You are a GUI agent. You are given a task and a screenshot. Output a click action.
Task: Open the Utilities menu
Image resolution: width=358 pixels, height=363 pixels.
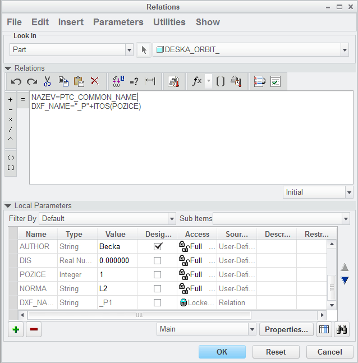tap(169, 22)
